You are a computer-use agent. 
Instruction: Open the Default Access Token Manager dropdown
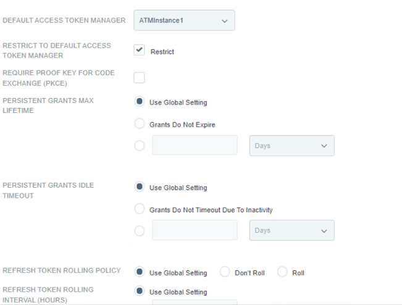(x=184, y=20)
